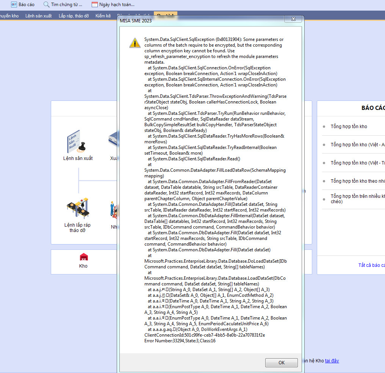The height and width of the screenshot is (373, 385).
Task: Select the Lệnh lắp ráp tháo dỡ icon
Action: tap(77, 207)
